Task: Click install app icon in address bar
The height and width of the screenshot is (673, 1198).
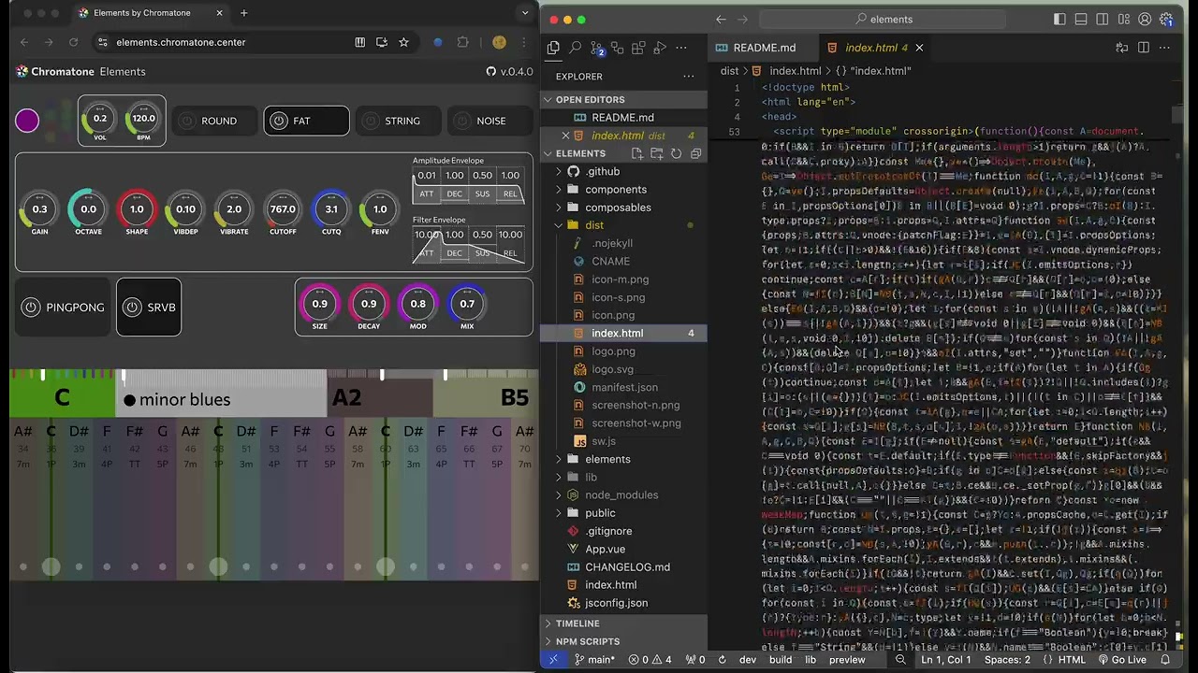Action: (x=382, y=42)
